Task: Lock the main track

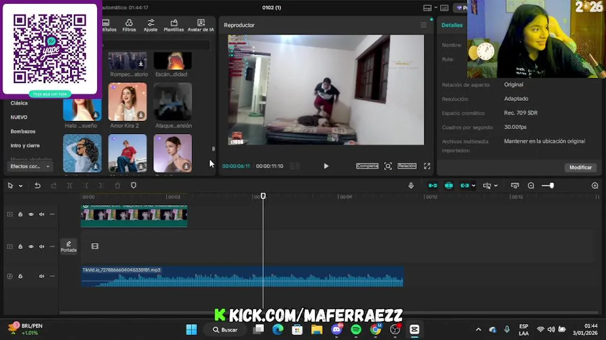Action: [20, 246]
